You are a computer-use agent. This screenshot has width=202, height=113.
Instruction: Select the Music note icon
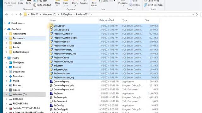[10, 81]
